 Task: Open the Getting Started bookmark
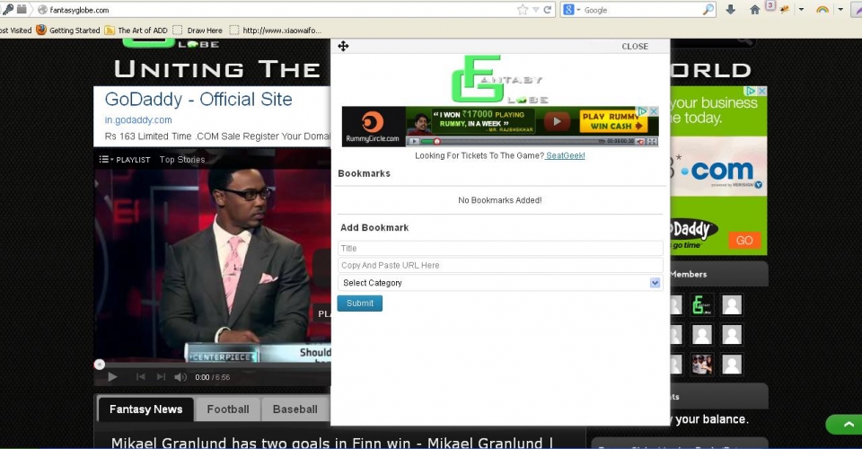(68, 31)
